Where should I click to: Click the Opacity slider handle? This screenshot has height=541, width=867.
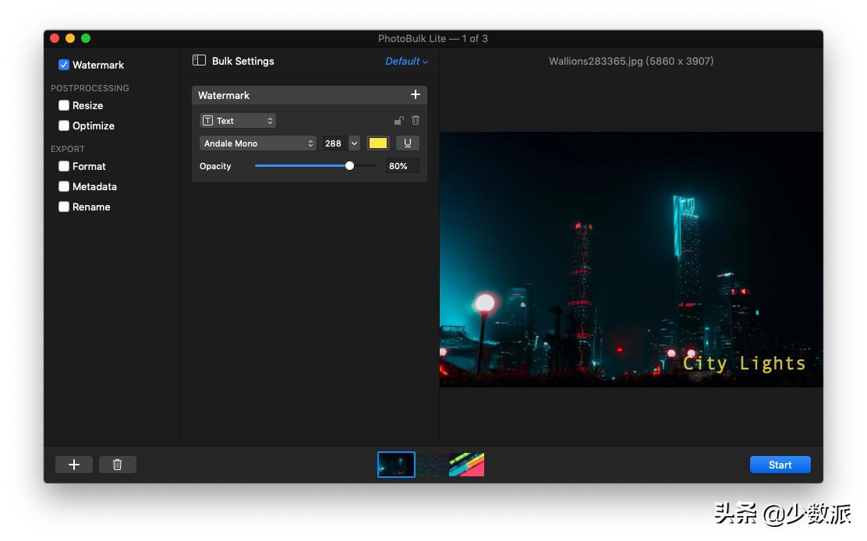(x=349, y=166)
